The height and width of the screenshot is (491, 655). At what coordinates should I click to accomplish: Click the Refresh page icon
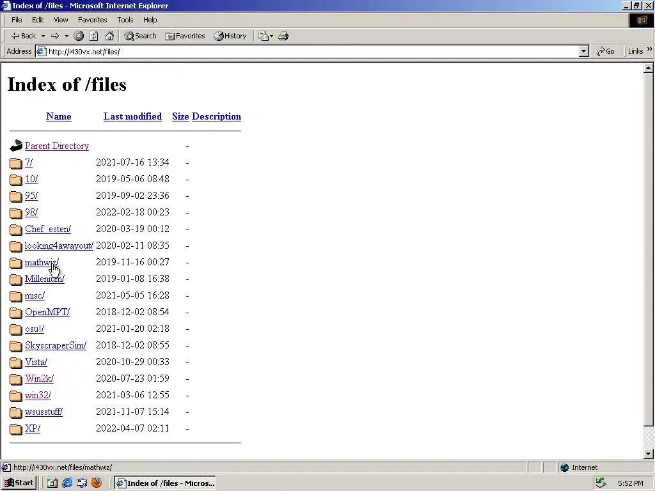pyautogui.click(x=94, y=36)
